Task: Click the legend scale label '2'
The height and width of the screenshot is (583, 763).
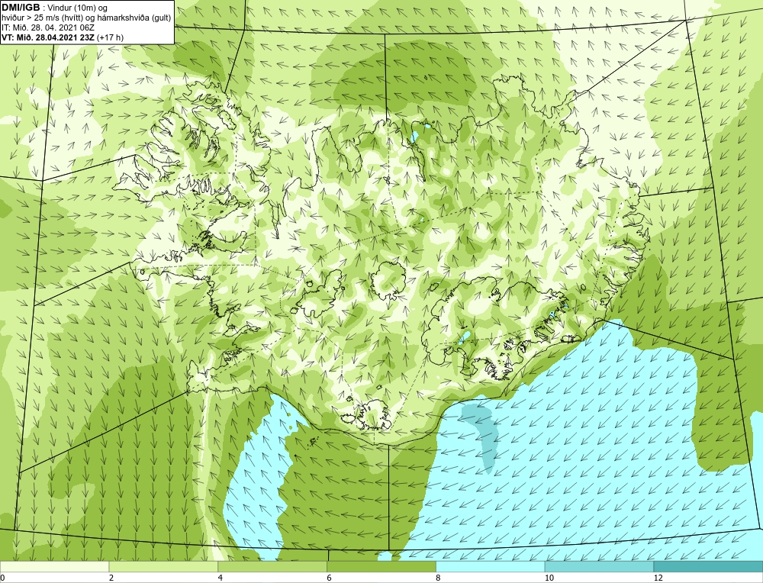Action: tap(111, 578)
